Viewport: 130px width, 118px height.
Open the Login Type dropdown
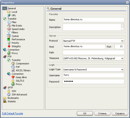(x=93, y=70)
